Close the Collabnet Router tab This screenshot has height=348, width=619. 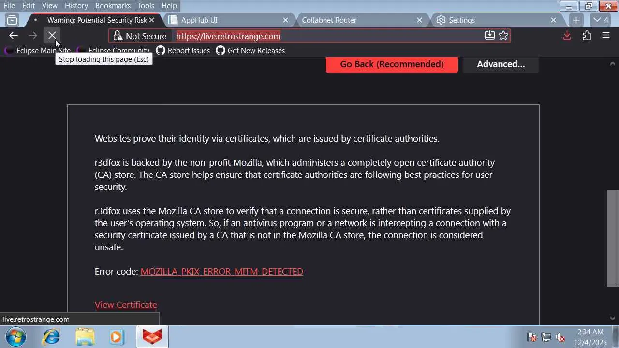point(419,20)
